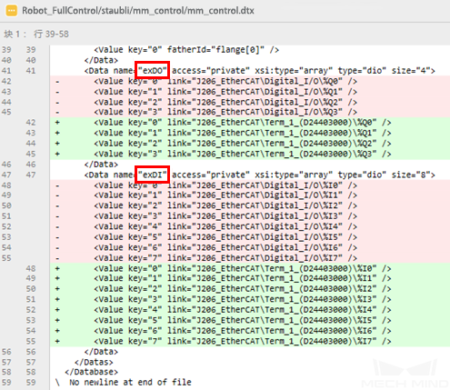
Task: Select the fatherId="flange[0]" value line
Action: tap(186, 50)
